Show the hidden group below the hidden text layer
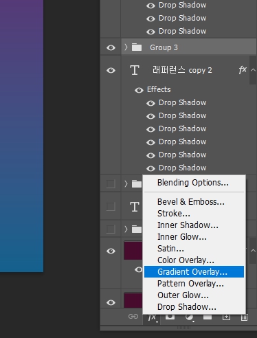 [111, 229]
